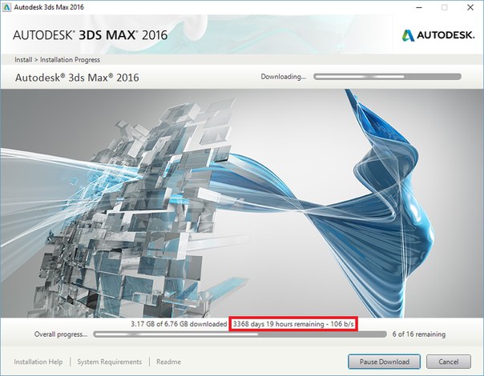Click the '6 of 16 remaining' label

[x=419, y=334]
